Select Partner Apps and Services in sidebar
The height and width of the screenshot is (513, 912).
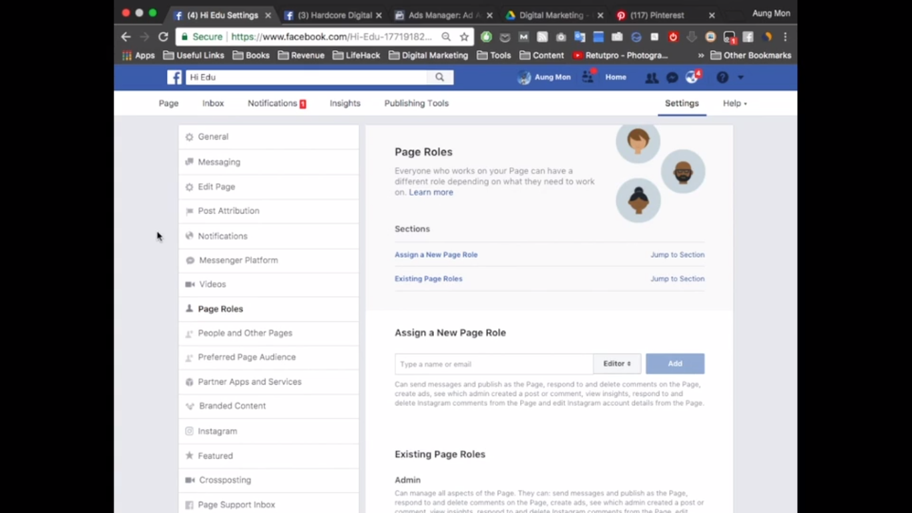pyautogui.click(x=268, y=382)
